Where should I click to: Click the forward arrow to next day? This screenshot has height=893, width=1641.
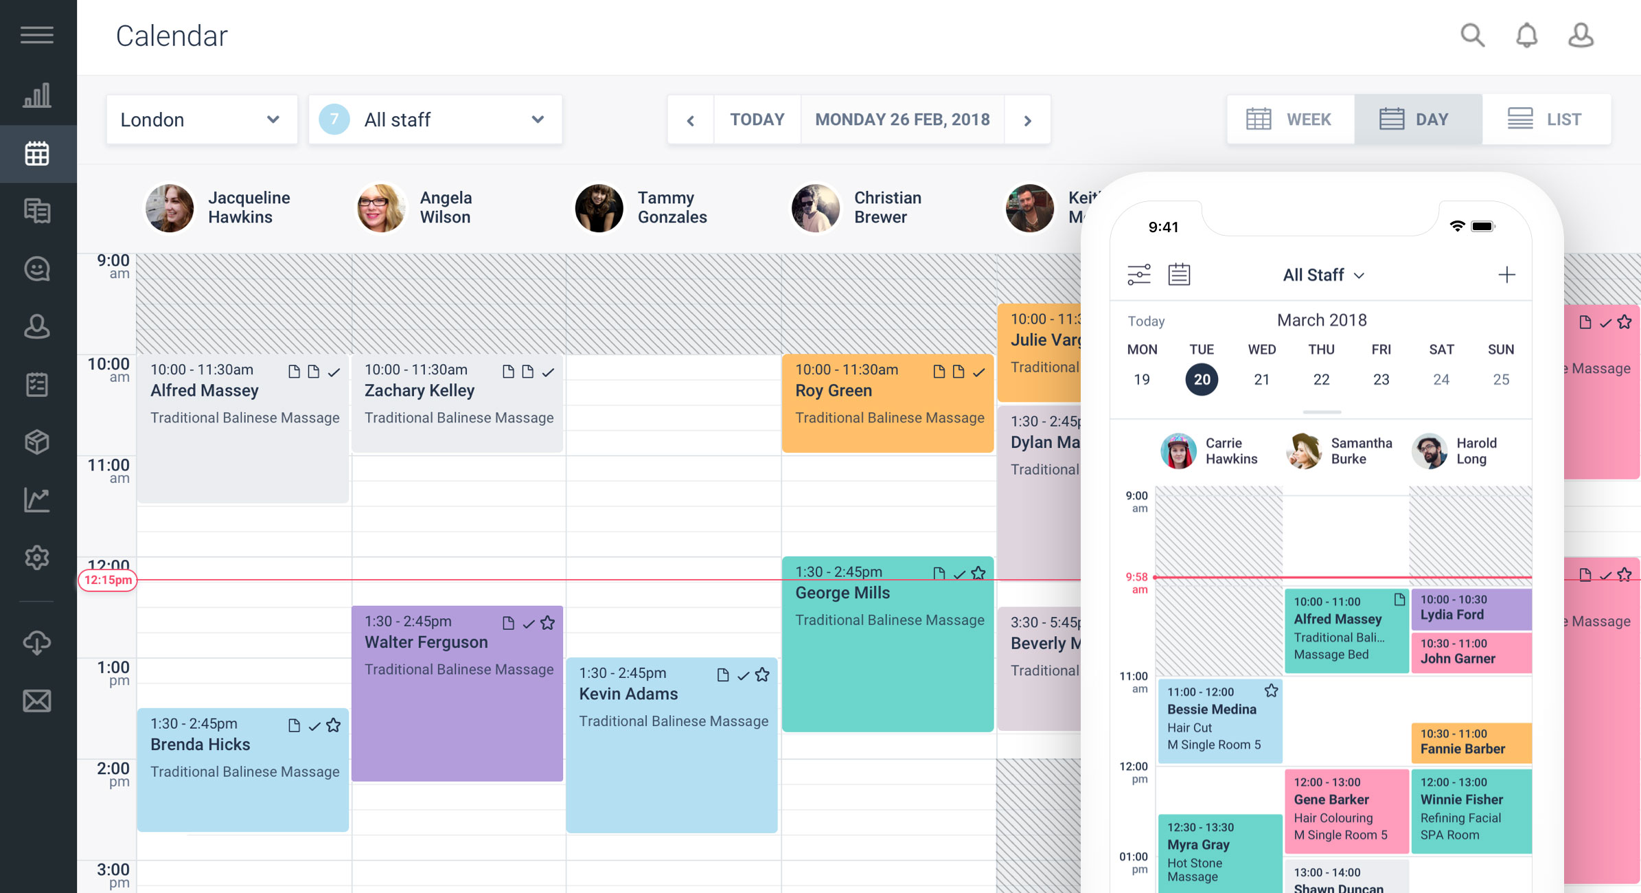pos(1028,119)
